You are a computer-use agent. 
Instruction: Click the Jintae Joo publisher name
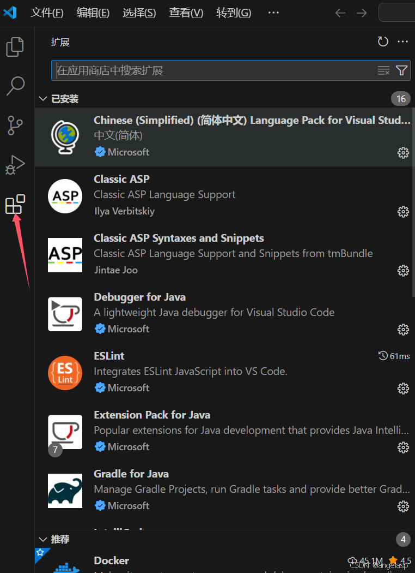pyautogui.click(x=116, y=270)
